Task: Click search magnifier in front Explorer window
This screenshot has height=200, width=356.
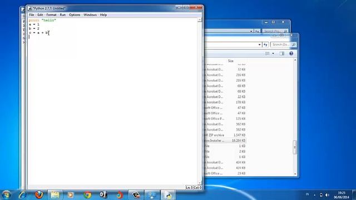Action: click(294, 44)
